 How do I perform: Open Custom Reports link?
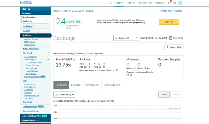30,107
